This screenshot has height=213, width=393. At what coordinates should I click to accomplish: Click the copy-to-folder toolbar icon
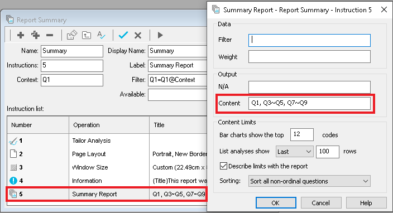pos(87,35)
